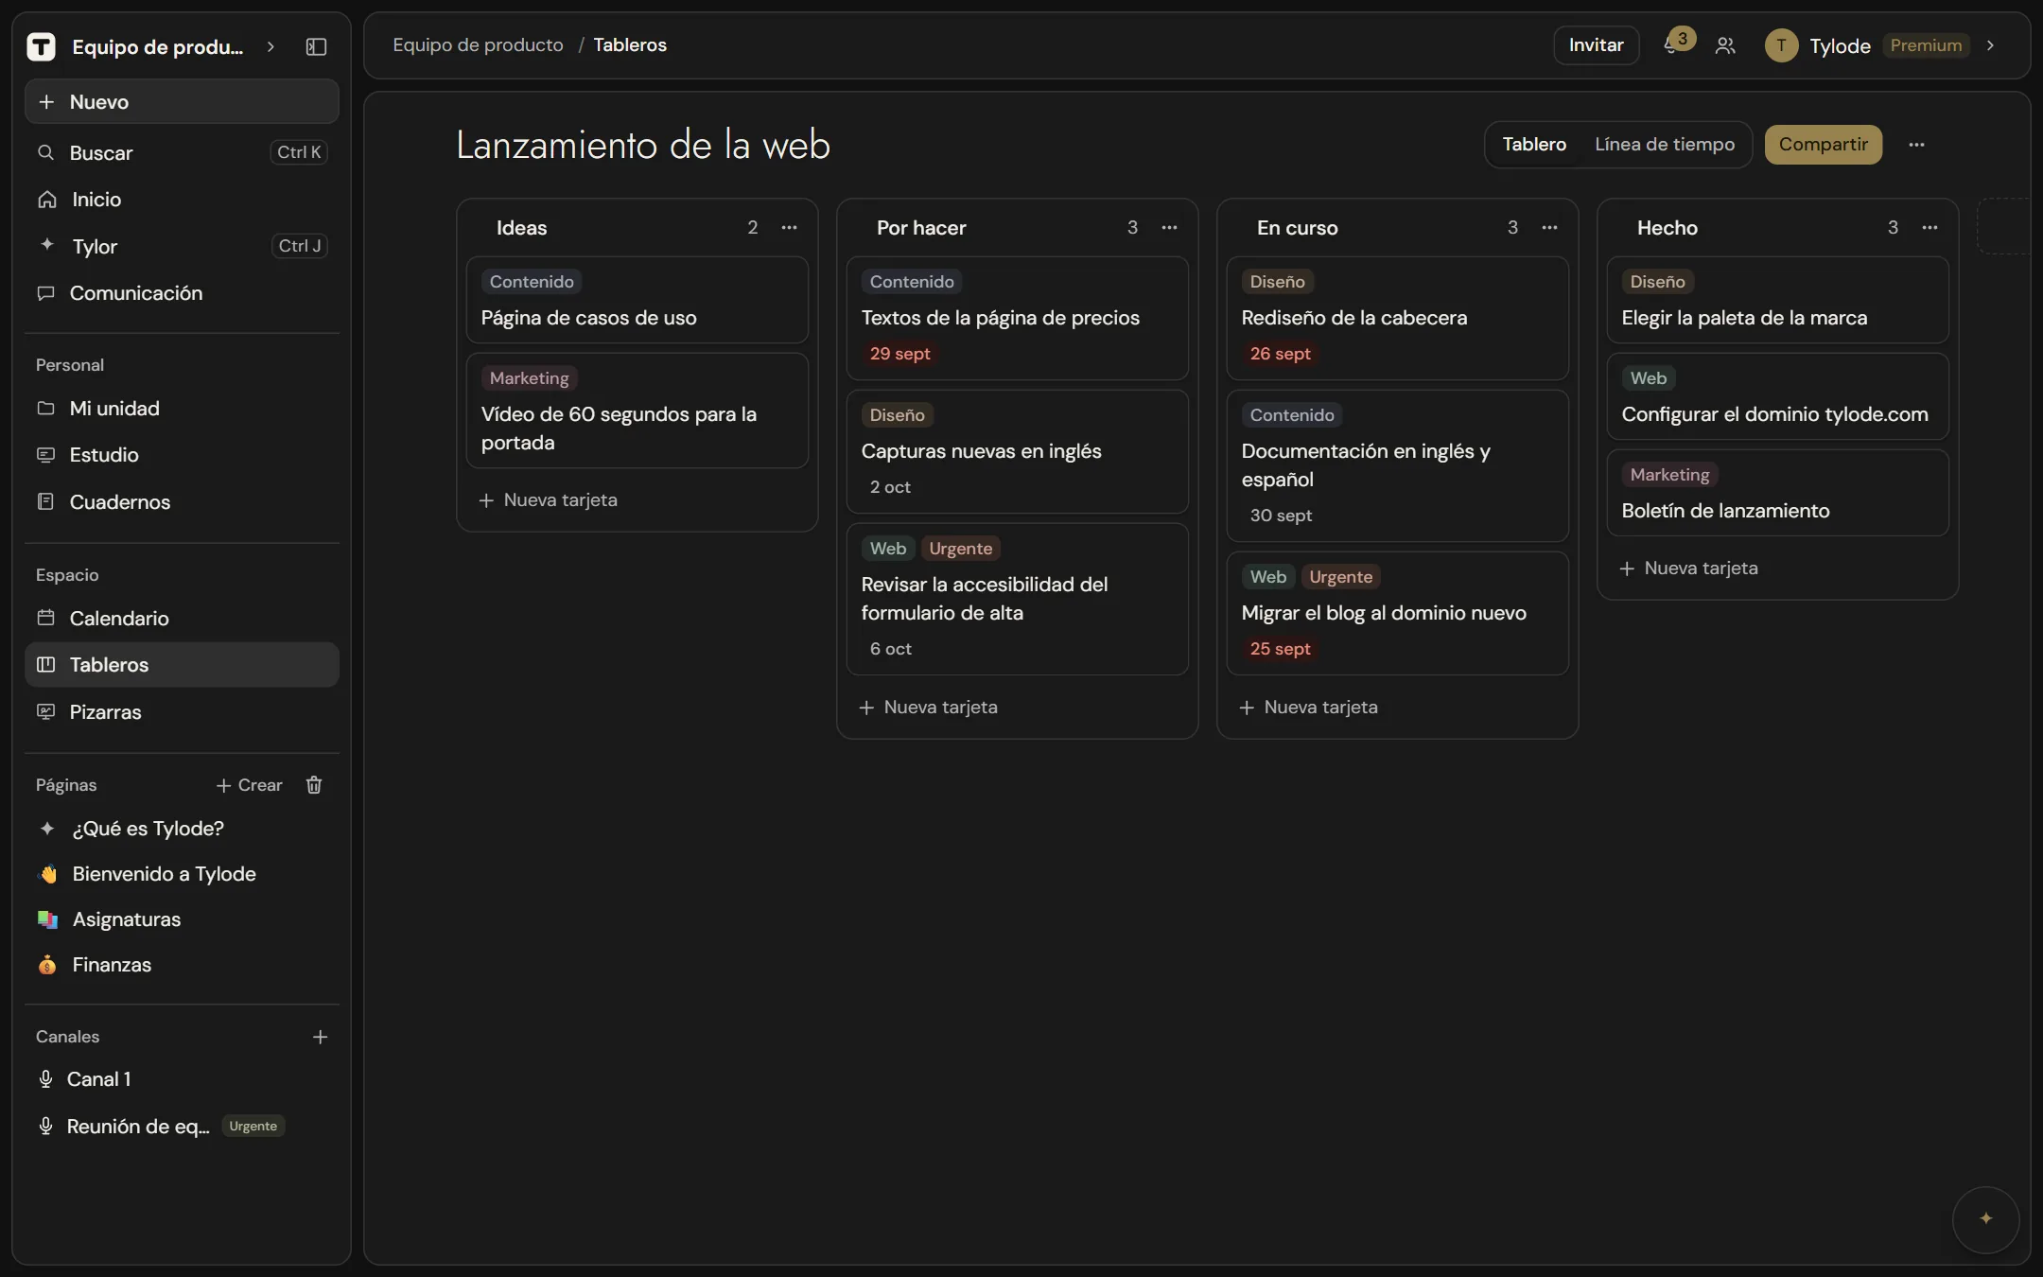Open Ideas column options menu
2043x1277 pixels.
(789, 227)
